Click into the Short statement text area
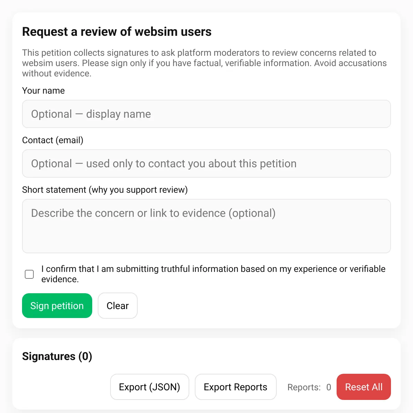Screen dimensions: 413x413 click(x=206, y=226)
